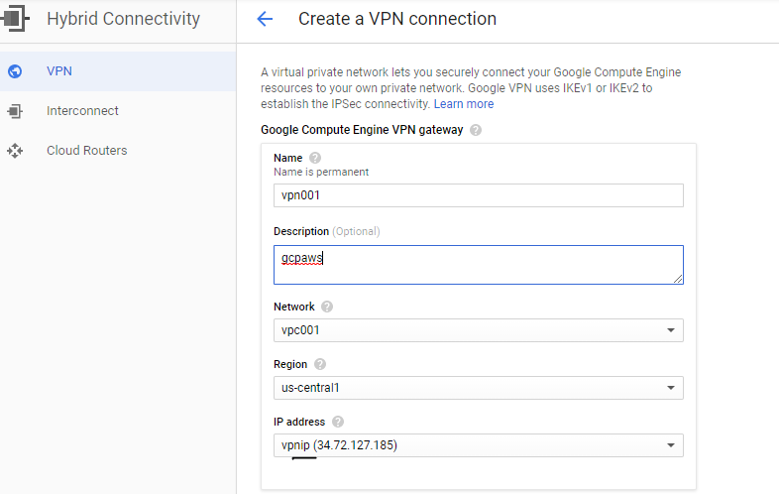Click the Name field containing vpn001
This screenshot has width=779, height=494.
[479, 195]
